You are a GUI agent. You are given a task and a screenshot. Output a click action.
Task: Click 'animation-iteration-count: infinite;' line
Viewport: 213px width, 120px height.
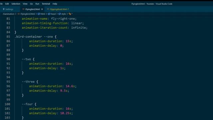coord(55,28)
